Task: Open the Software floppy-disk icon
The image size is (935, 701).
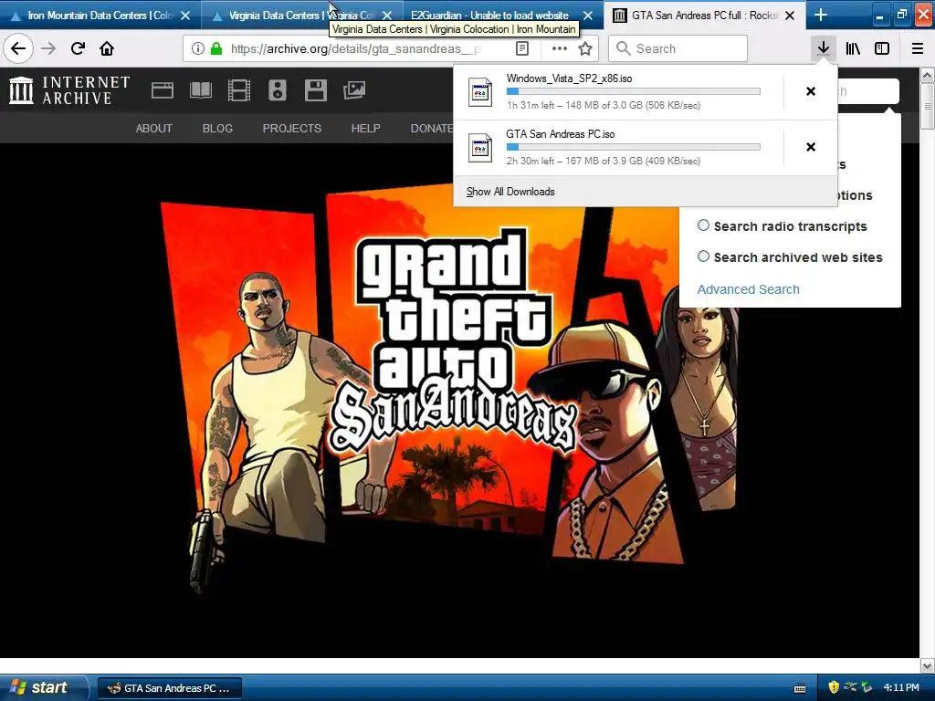Action: [x=315, y=90]
